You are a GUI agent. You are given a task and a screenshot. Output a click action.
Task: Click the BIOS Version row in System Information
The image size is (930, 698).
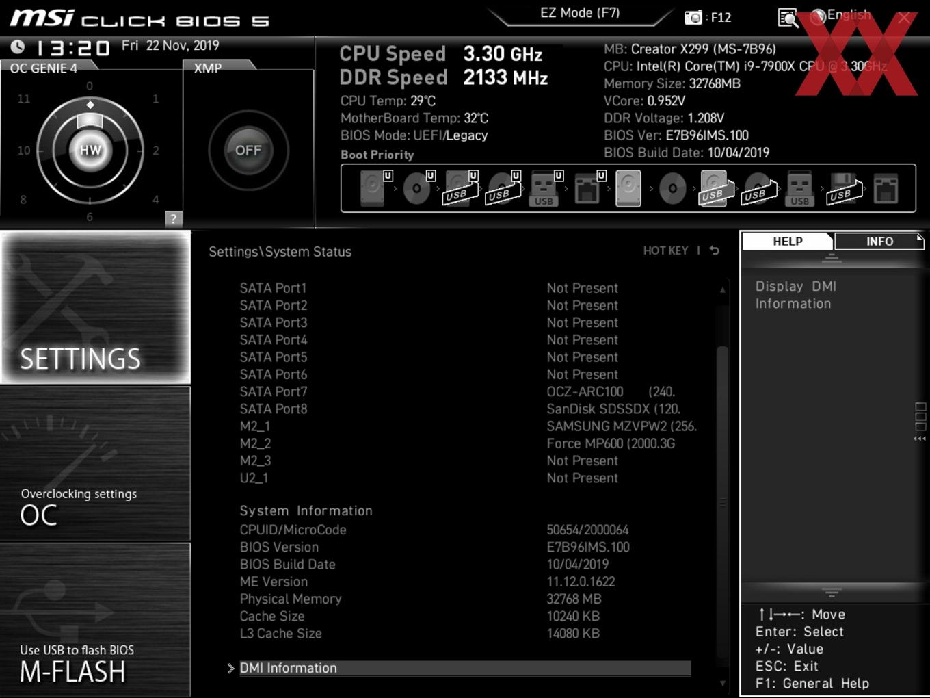[x=465, y=547]
